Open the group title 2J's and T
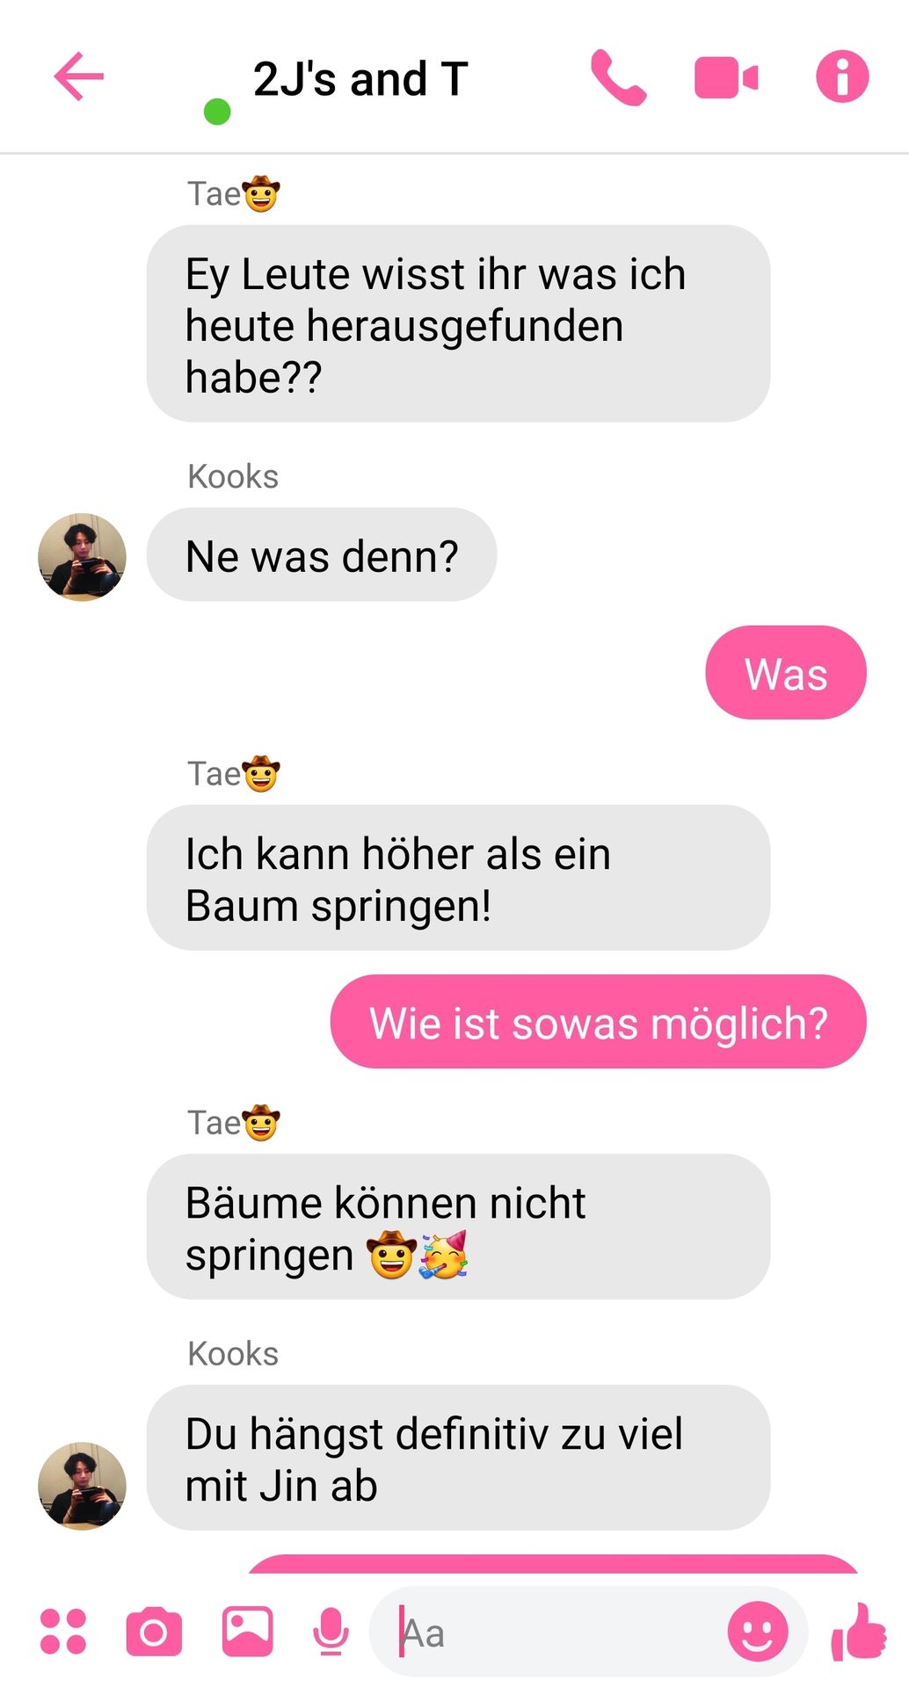This screenshot has width=909, height=1687. (360, 79)
